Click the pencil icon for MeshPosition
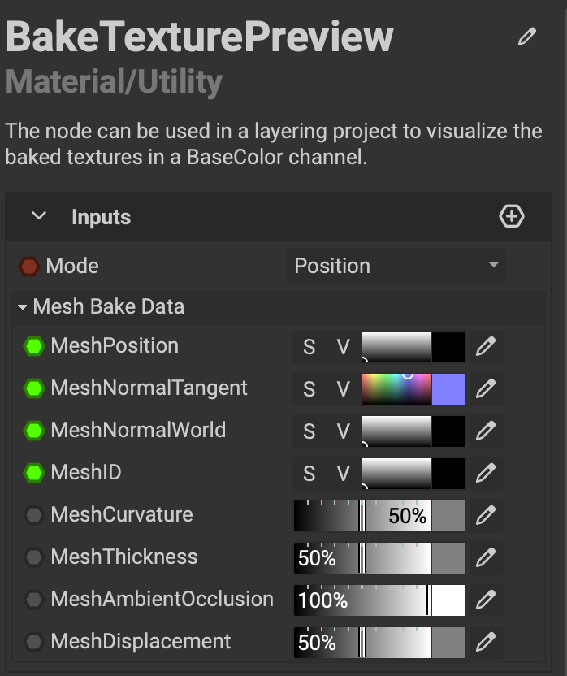Viewport: 567px width, 676px height. click(486, 347)
